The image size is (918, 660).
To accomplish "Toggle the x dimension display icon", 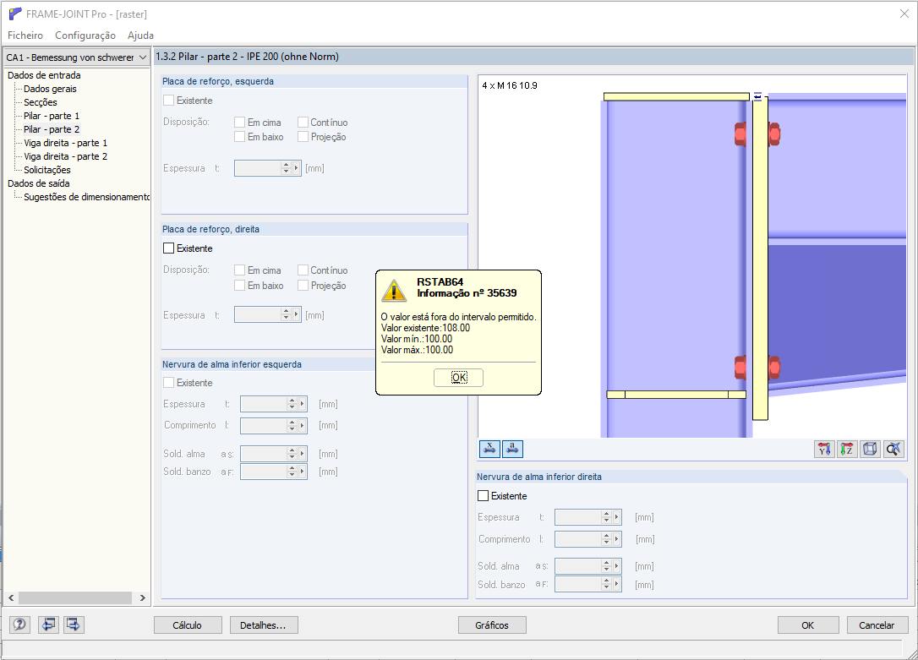I will point(490,449).
